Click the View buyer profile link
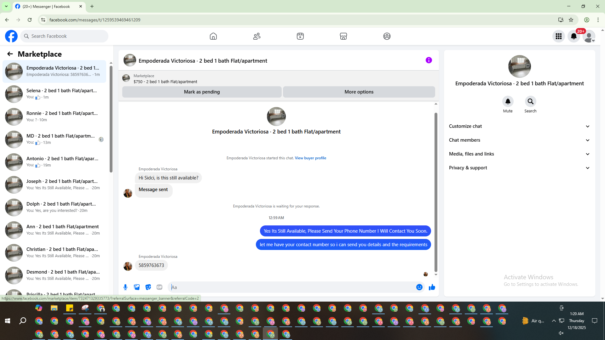Screen dimensions: 605x340 [310, 158]
